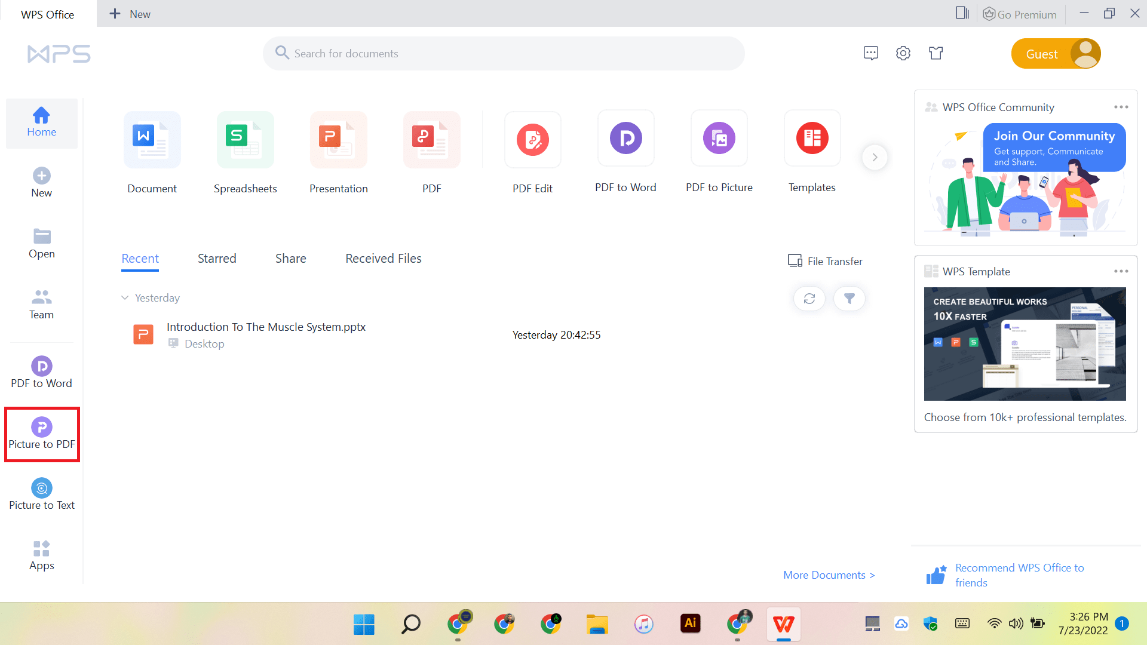Show more tools with the right arrow

(875, 157)
